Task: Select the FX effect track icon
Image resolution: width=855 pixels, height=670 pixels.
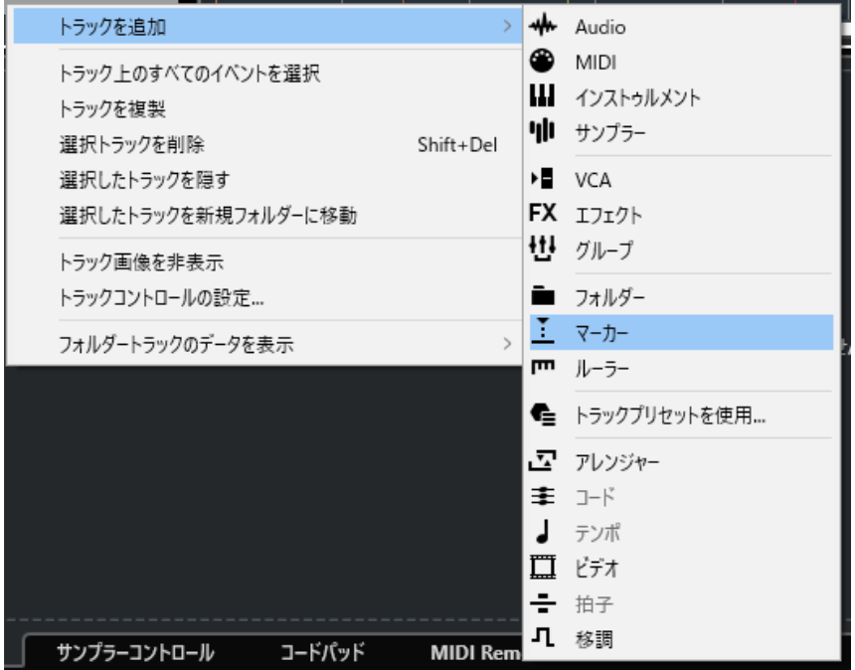Action: coord(542,214)
